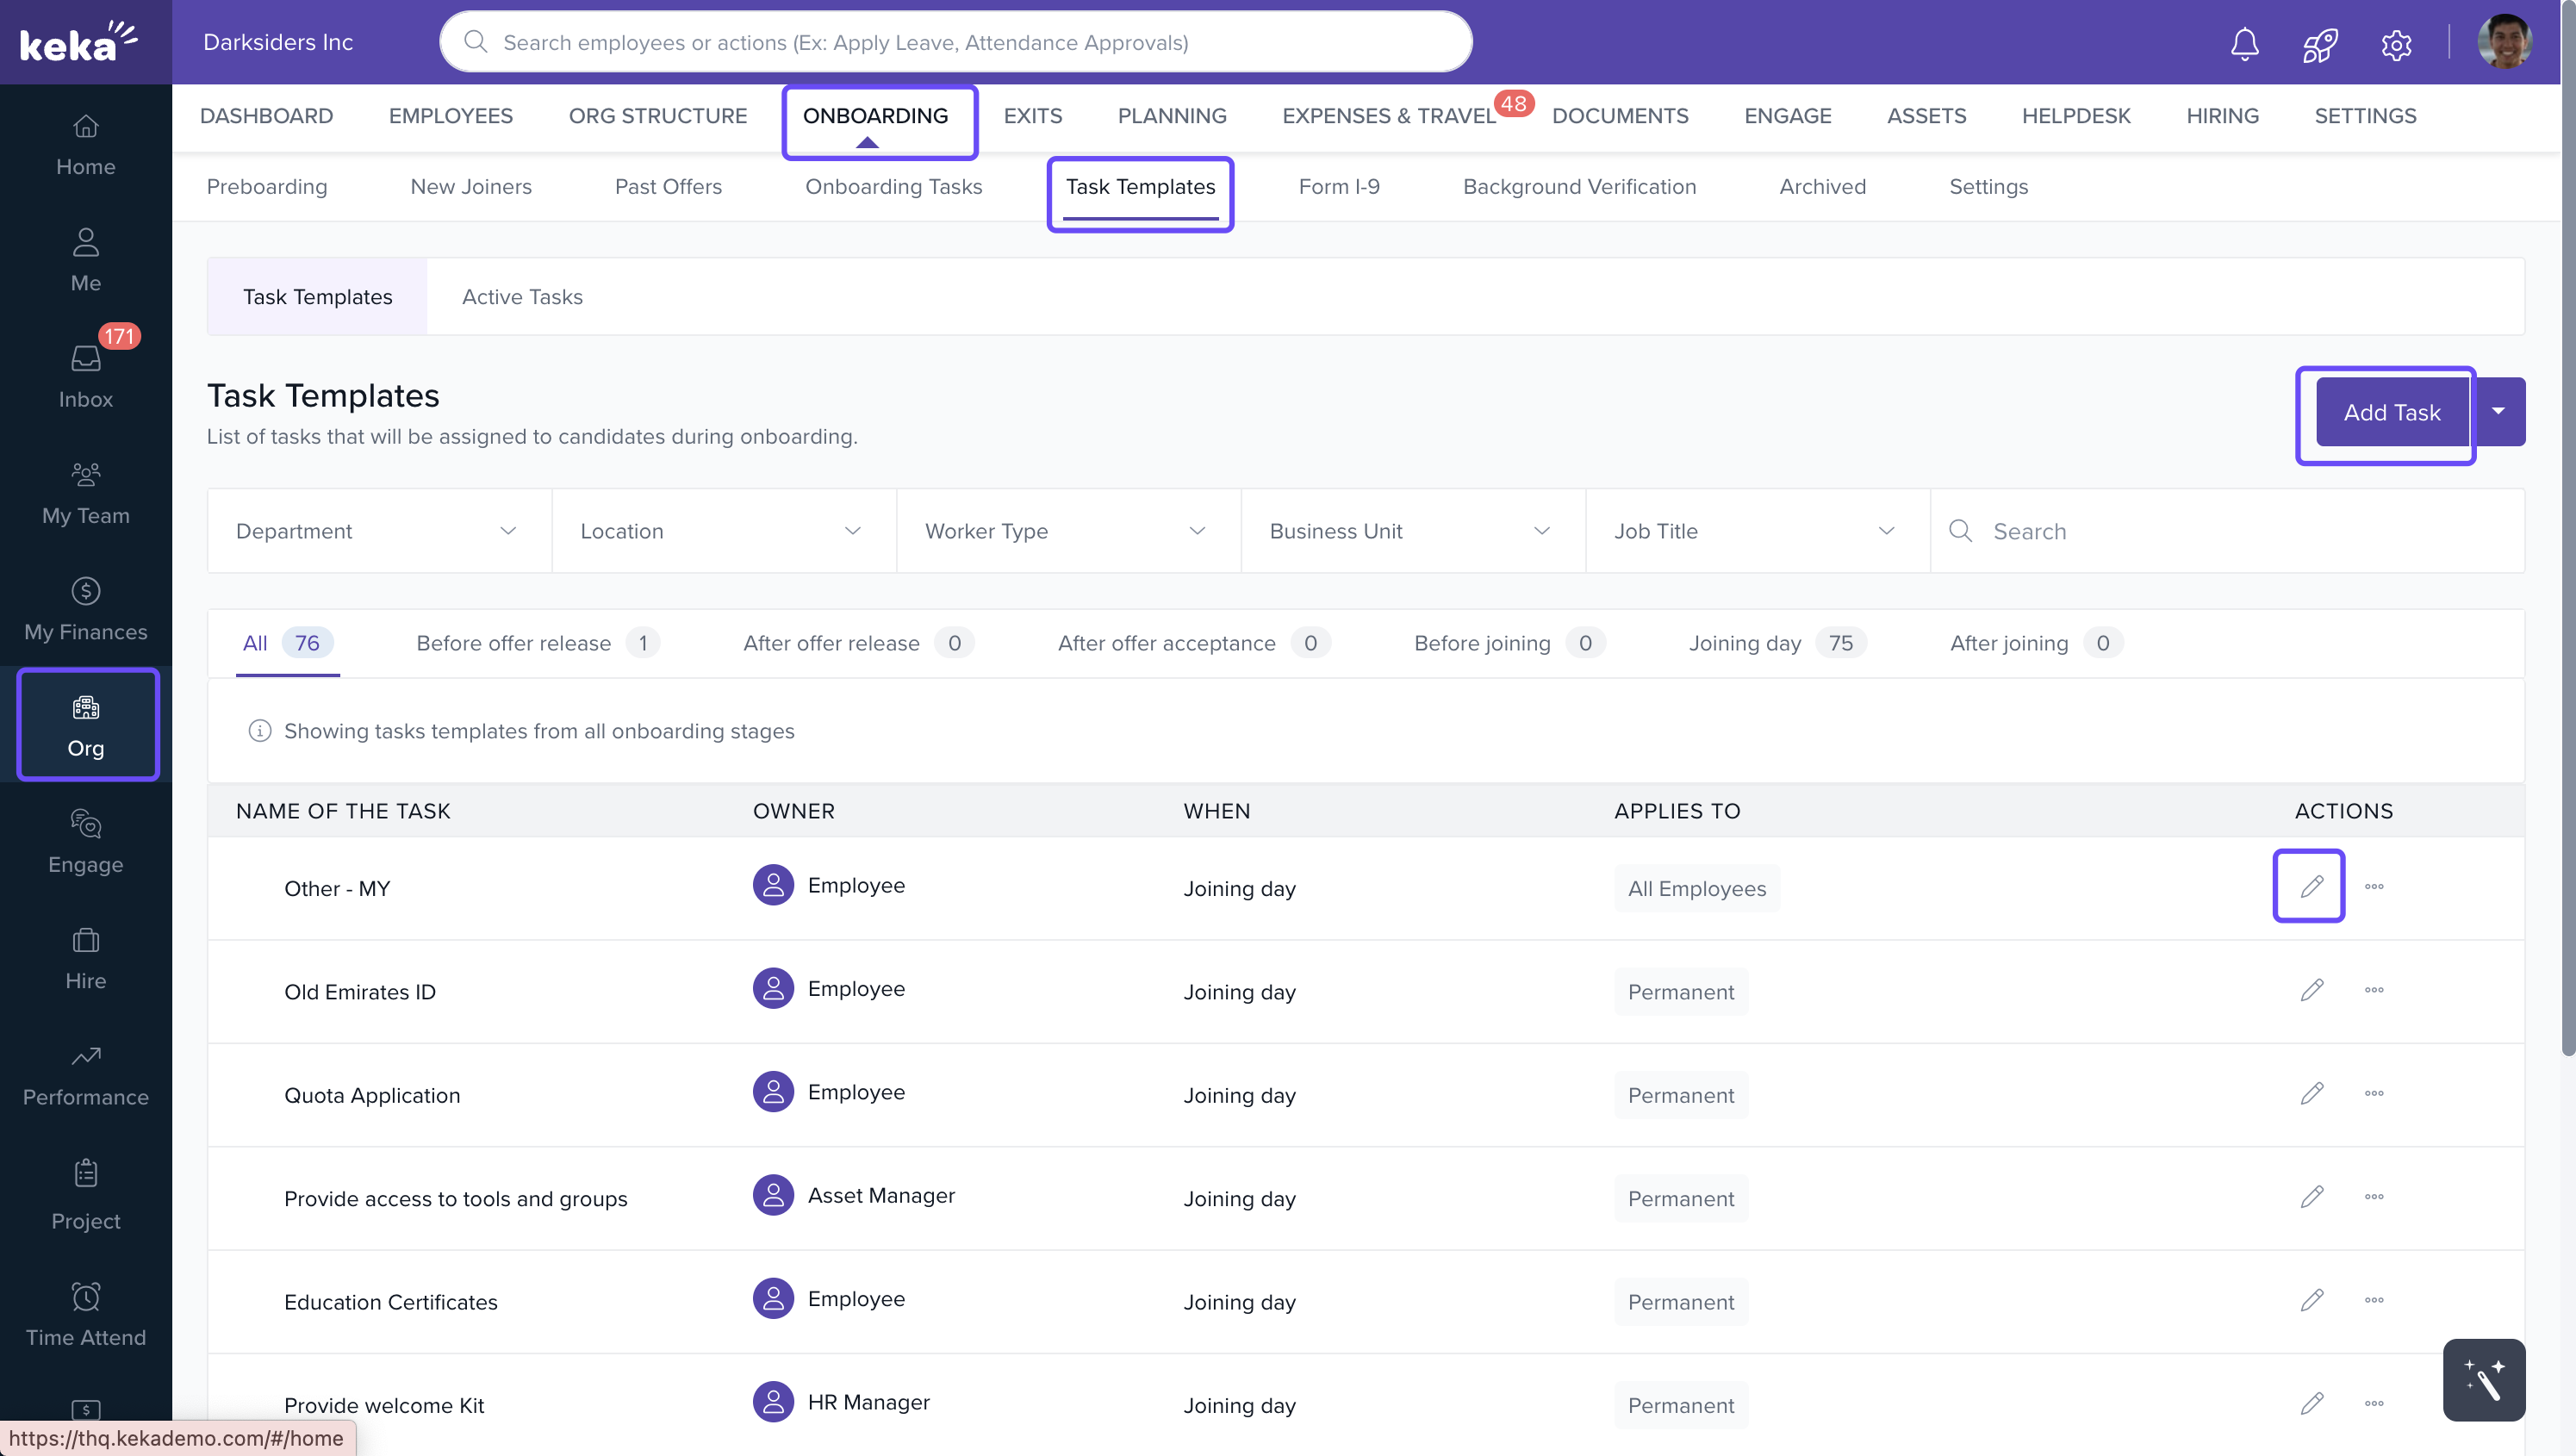Open Inbox in the left sidebar
Viewport: 2576px width, 1456px height.
(x=86, y=376)
